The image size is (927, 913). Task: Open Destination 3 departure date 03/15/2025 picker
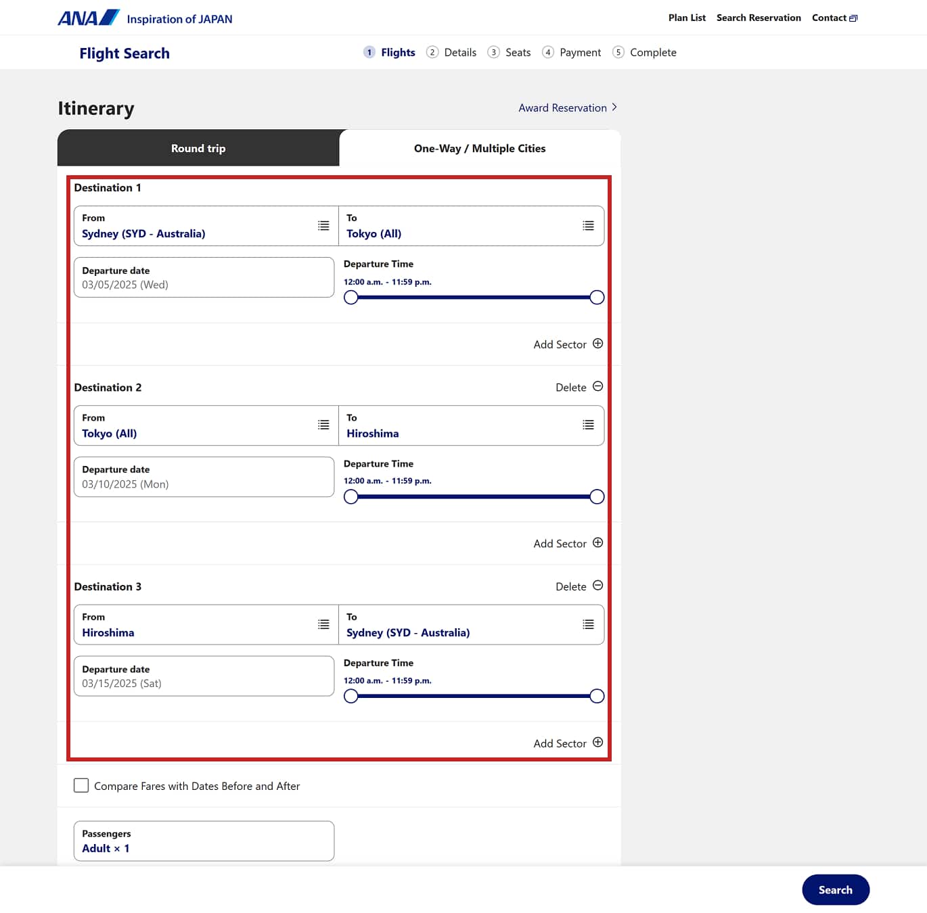pyautogui.click(x=204, y=676)
